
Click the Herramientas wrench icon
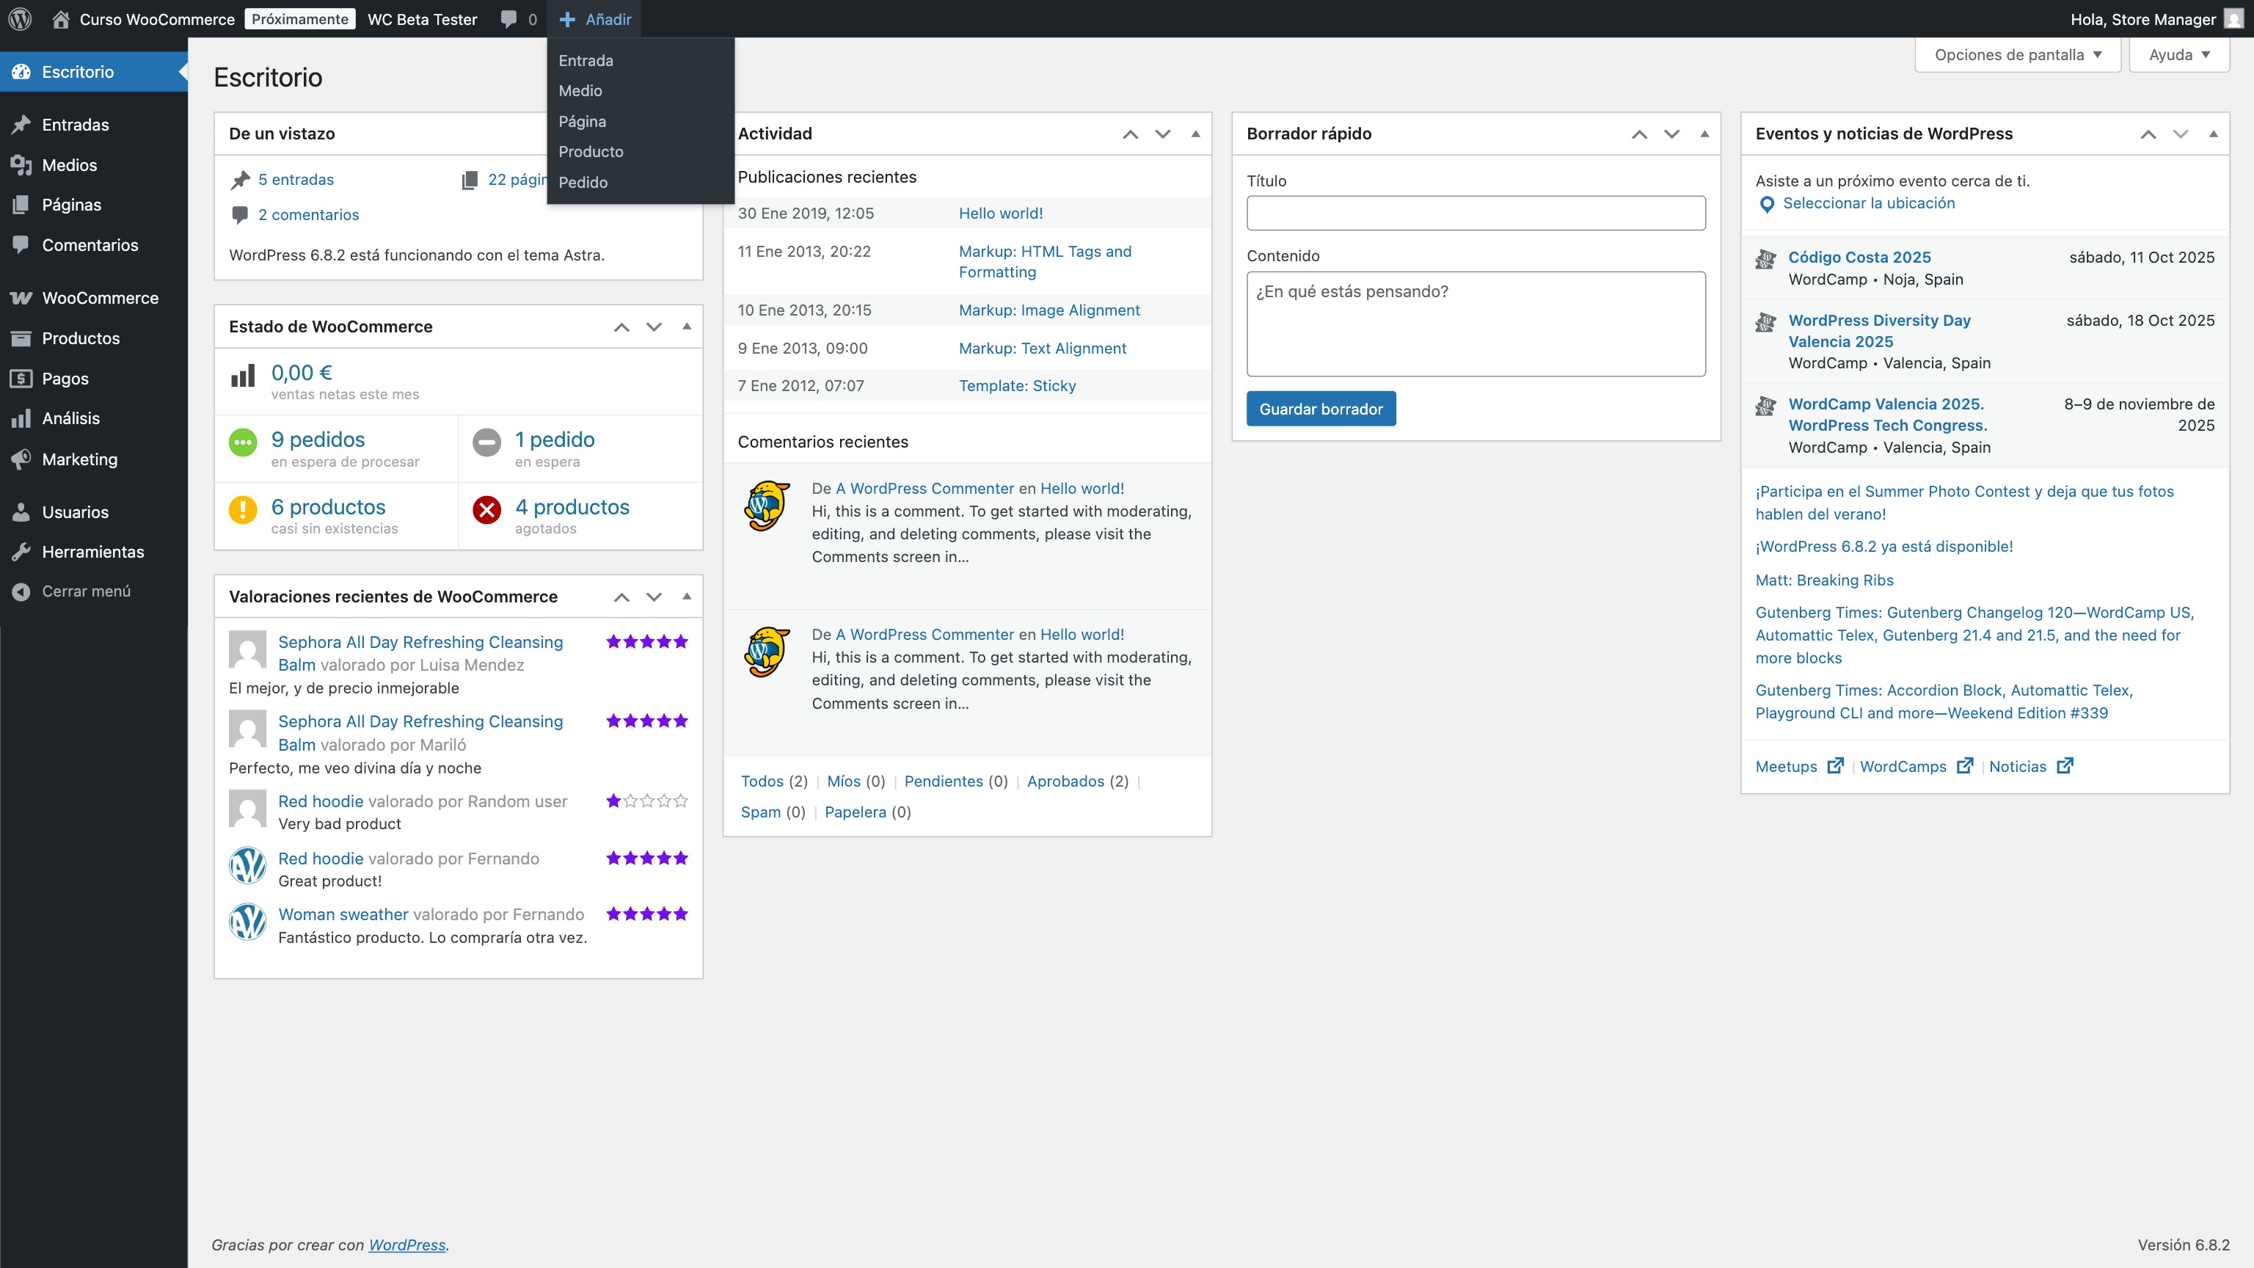pyautogui.click(x=21, y=551)
